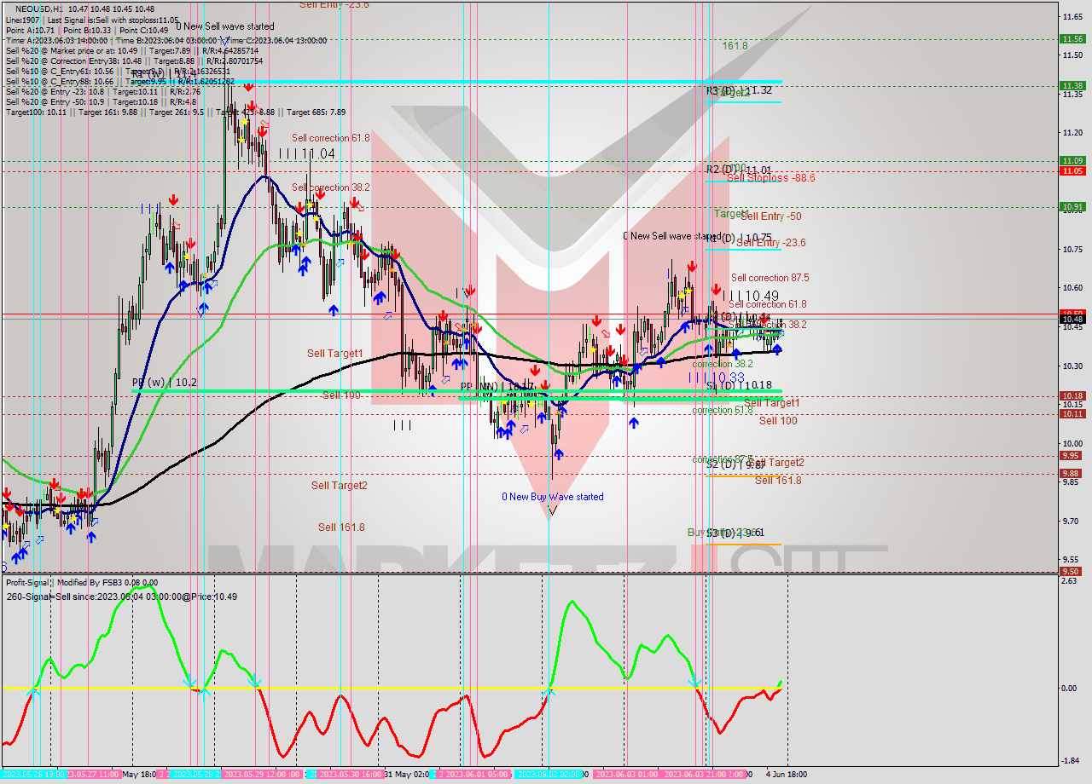
Task: Select '0 New Sell wave started' top label
Action: click(225, 26)
